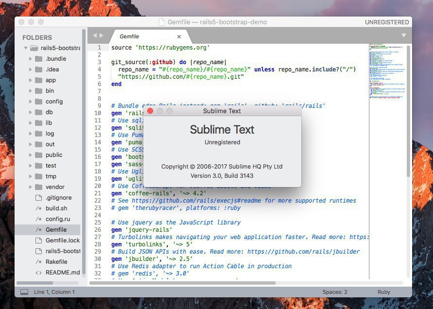Viewport: 433px width, 309px height.
Task: Click the .bundle folder icon
Action: coord(38,59)
